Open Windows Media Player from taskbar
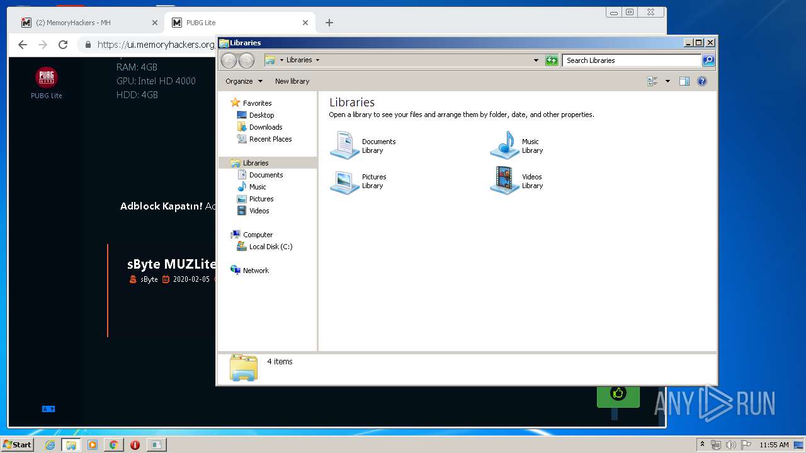Viewport: 806px width, 453px height. click(x=93, y=445)
